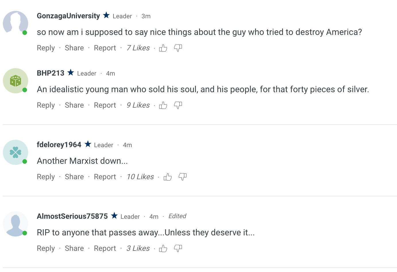Reply to AlmostSerious75875's comment
Viewport: 397px width, 272px height.
[x=46, y=249]
